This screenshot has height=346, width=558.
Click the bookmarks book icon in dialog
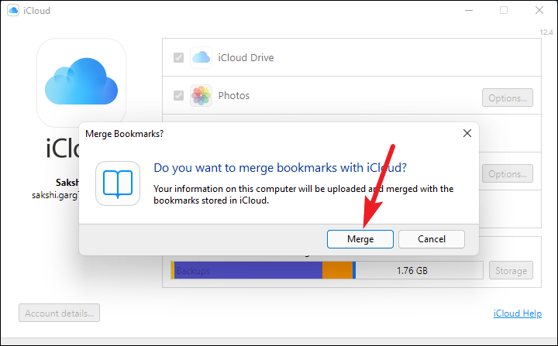[x=118, y=183]
